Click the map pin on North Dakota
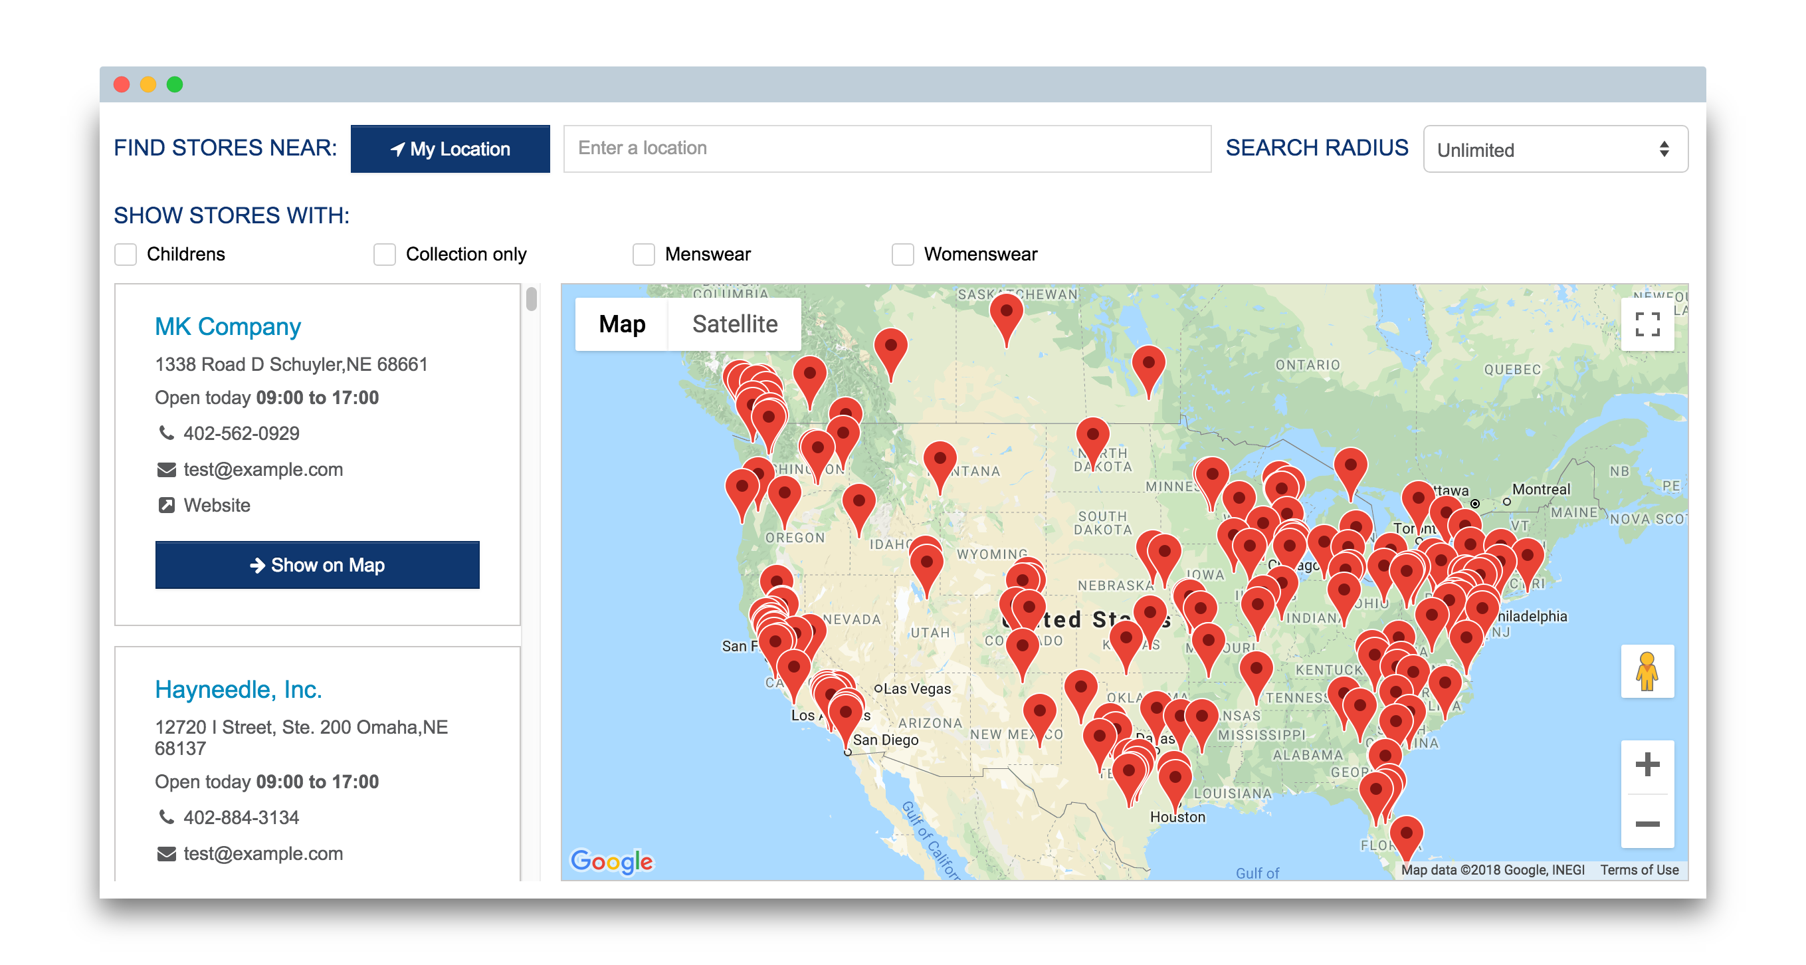 1092,435
